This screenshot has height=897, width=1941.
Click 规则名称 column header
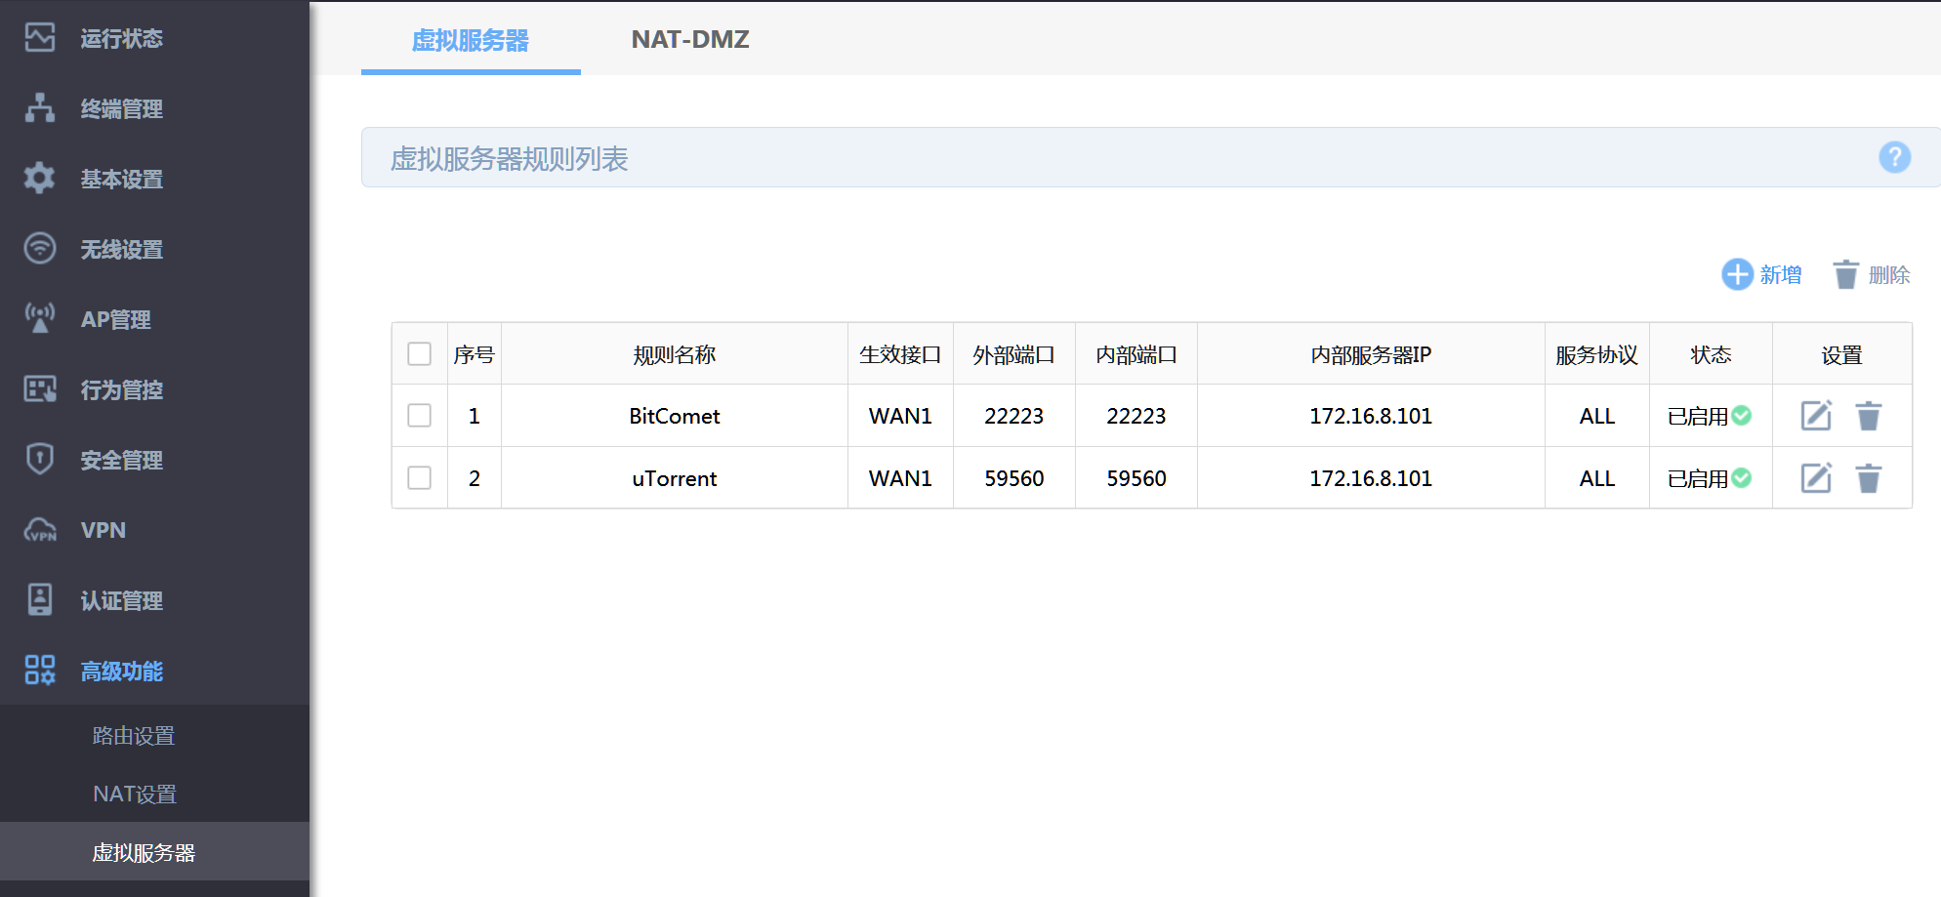[675, 354]
